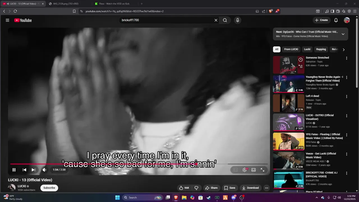This screenshot has height=202, width=359.
Task: Select the From LUCKI filter chip
Action: 291,49
